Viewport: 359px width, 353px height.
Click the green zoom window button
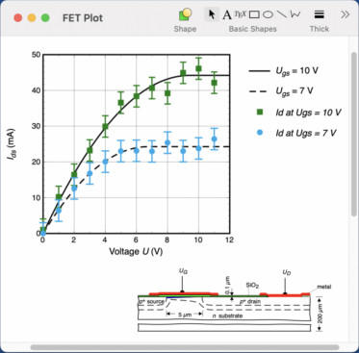[45, 17]
